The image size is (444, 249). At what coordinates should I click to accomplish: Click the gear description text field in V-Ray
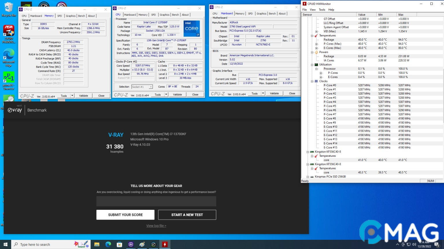tap(156, 201)
